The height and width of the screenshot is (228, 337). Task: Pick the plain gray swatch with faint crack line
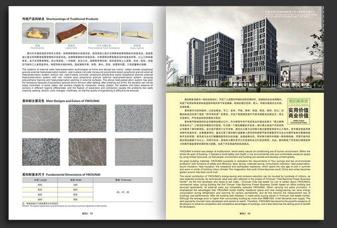134,152
